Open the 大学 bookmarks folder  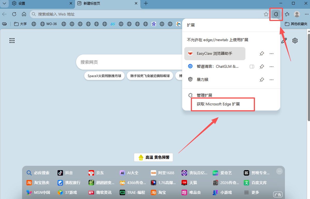tap(20, 24)
